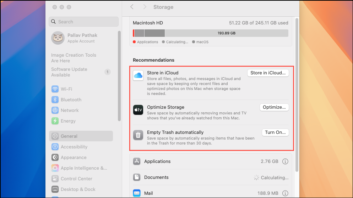Open the Network sidebar item
Screen dimensions: 353x198
point(81,110)
